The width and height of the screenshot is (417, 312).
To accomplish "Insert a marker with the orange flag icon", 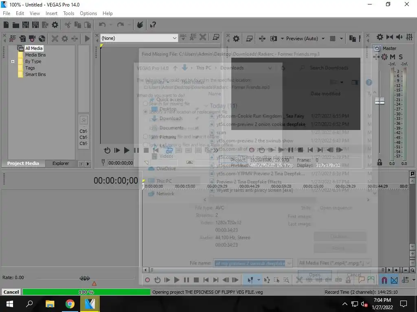I will (361, 280).
